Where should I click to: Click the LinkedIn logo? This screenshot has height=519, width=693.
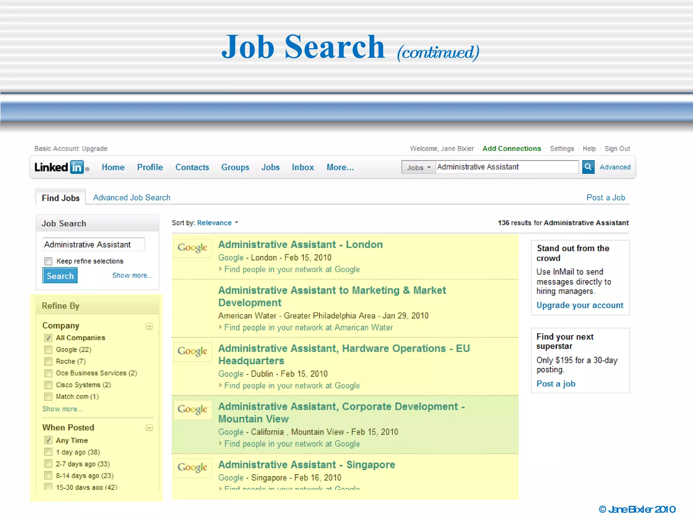point(62,167)
